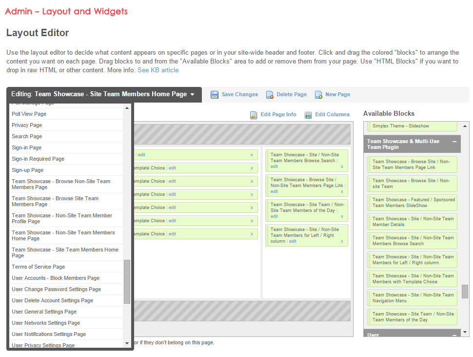Select the Featured / Sponsored Team Members SlideShow block
The width and height of the screenshot is (473, 357).
pos(413,203)
